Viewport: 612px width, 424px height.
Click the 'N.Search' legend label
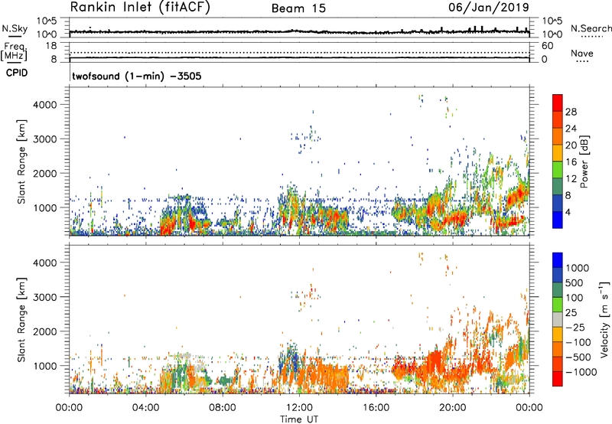(591, 28)
